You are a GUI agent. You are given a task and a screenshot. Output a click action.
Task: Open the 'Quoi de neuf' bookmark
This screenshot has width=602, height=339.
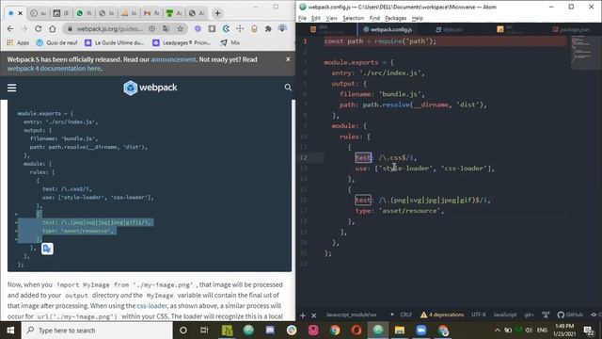pos(56,42)
